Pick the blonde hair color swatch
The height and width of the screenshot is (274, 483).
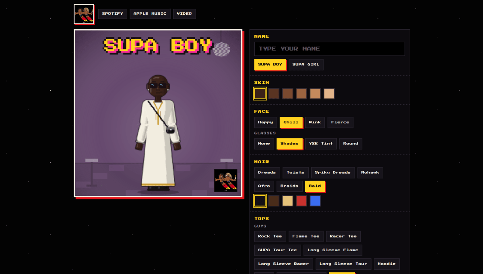coord(288,201)
